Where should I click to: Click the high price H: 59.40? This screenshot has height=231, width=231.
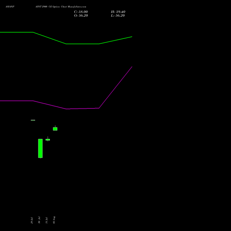click(118, 12)
